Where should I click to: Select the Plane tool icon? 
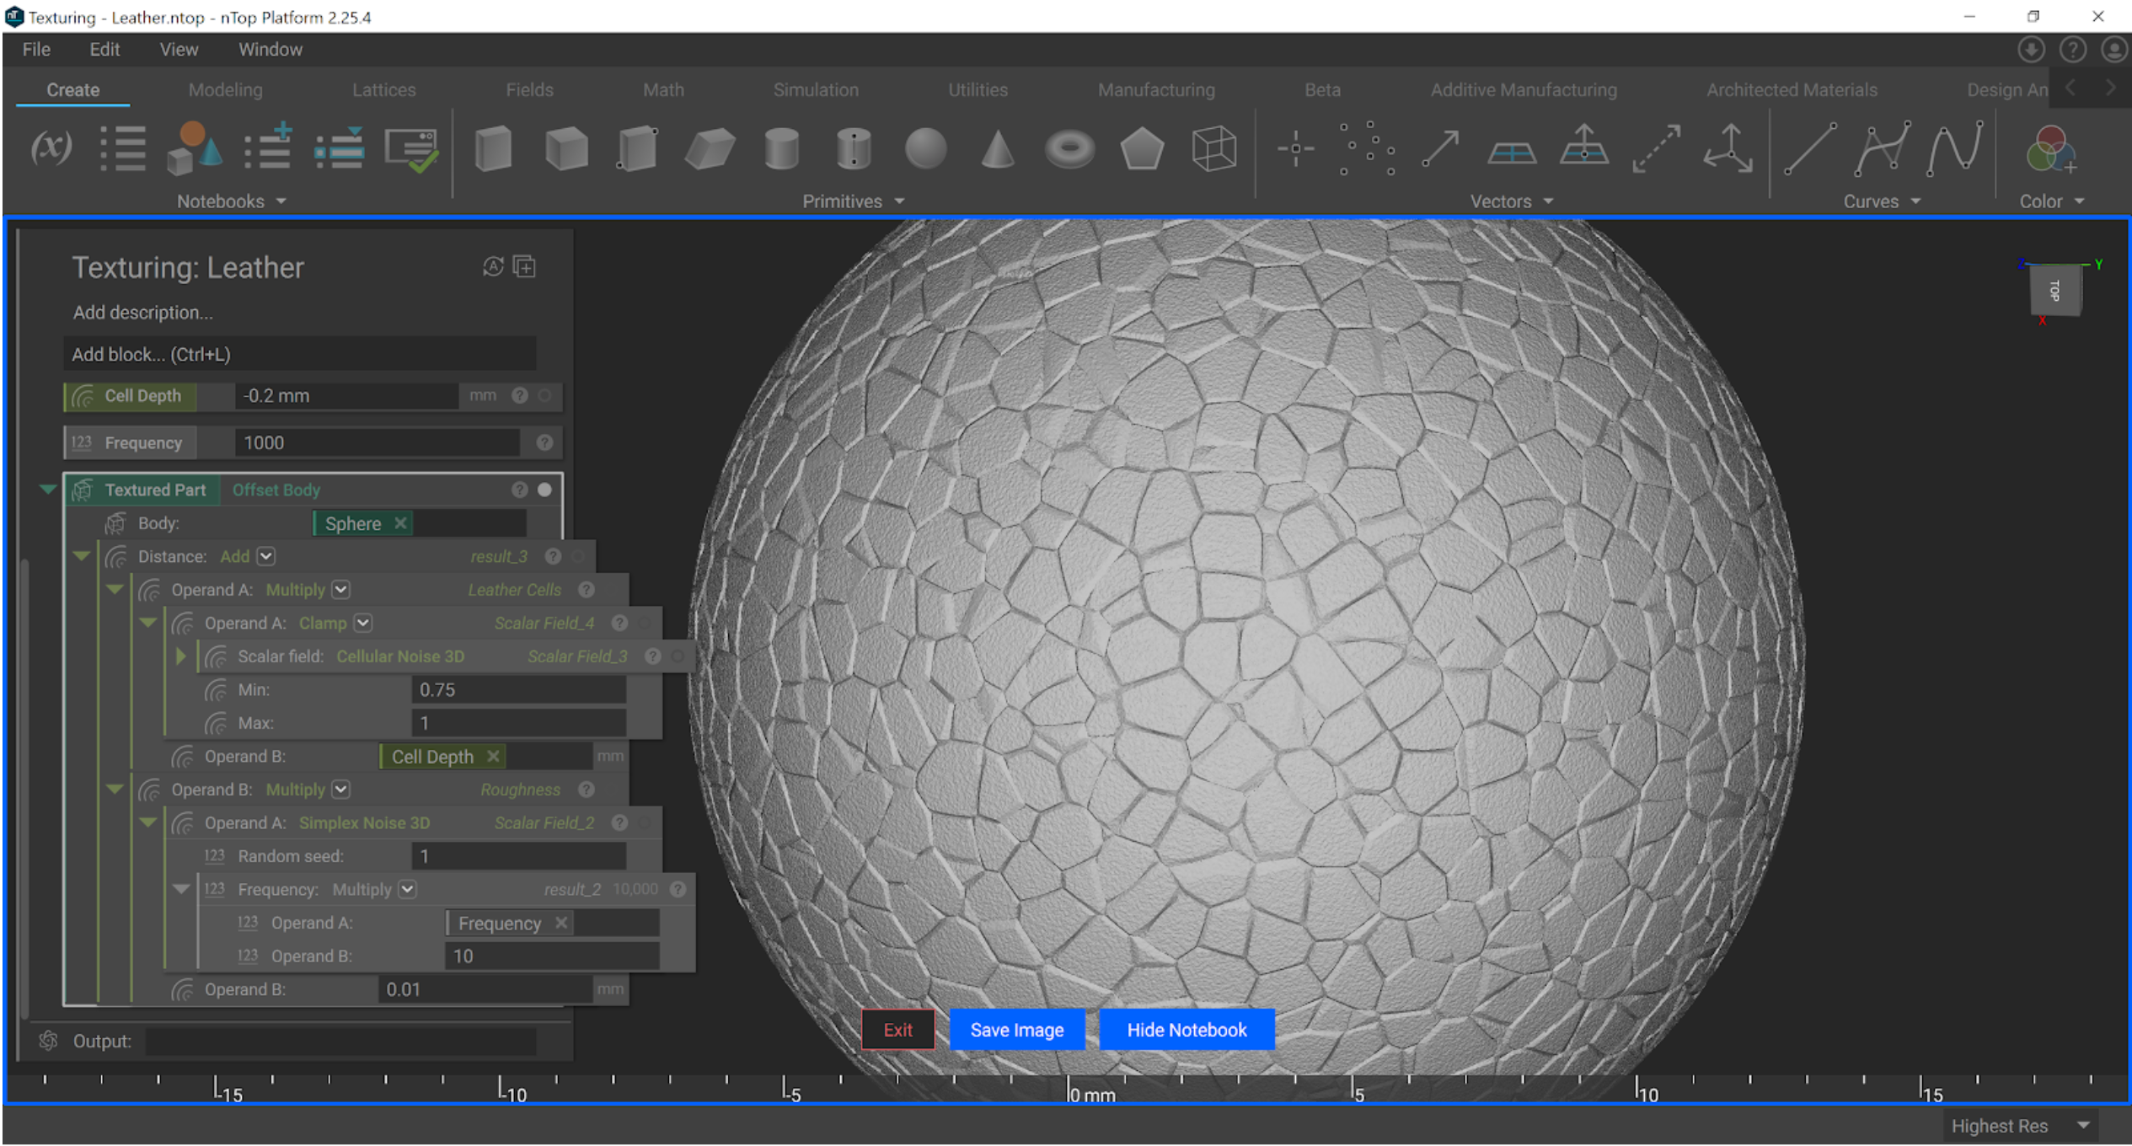1512,153
